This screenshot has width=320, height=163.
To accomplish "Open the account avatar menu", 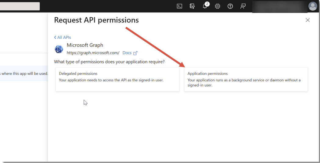I will 313,6.
